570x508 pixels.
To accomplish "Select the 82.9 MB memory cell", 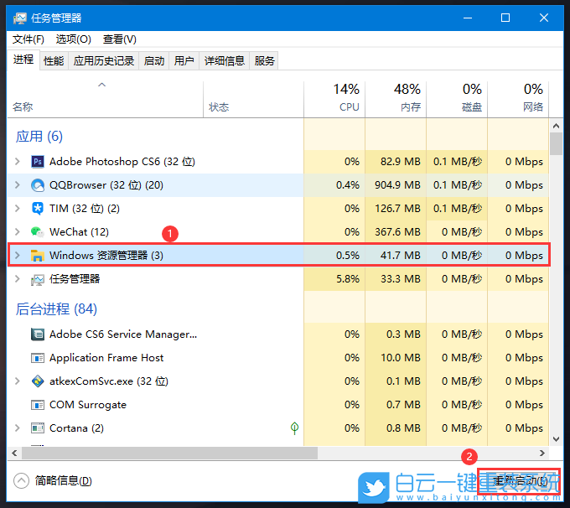I will pyautogui.click(x=396, y=162).
